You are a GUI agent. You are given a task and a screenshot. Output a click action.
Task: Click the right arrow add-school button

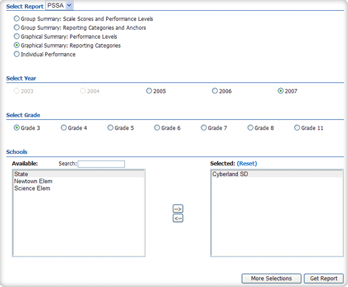[x=178, y=208]
